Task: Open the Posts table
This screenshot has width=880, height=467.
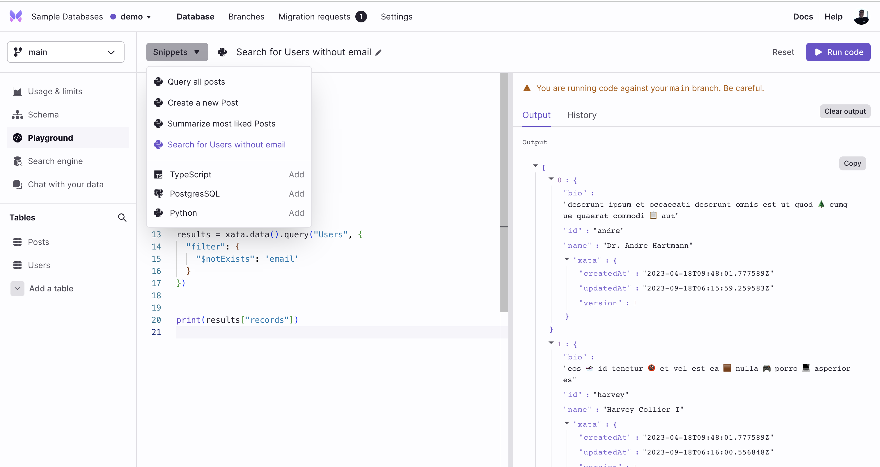Action: 38,242
